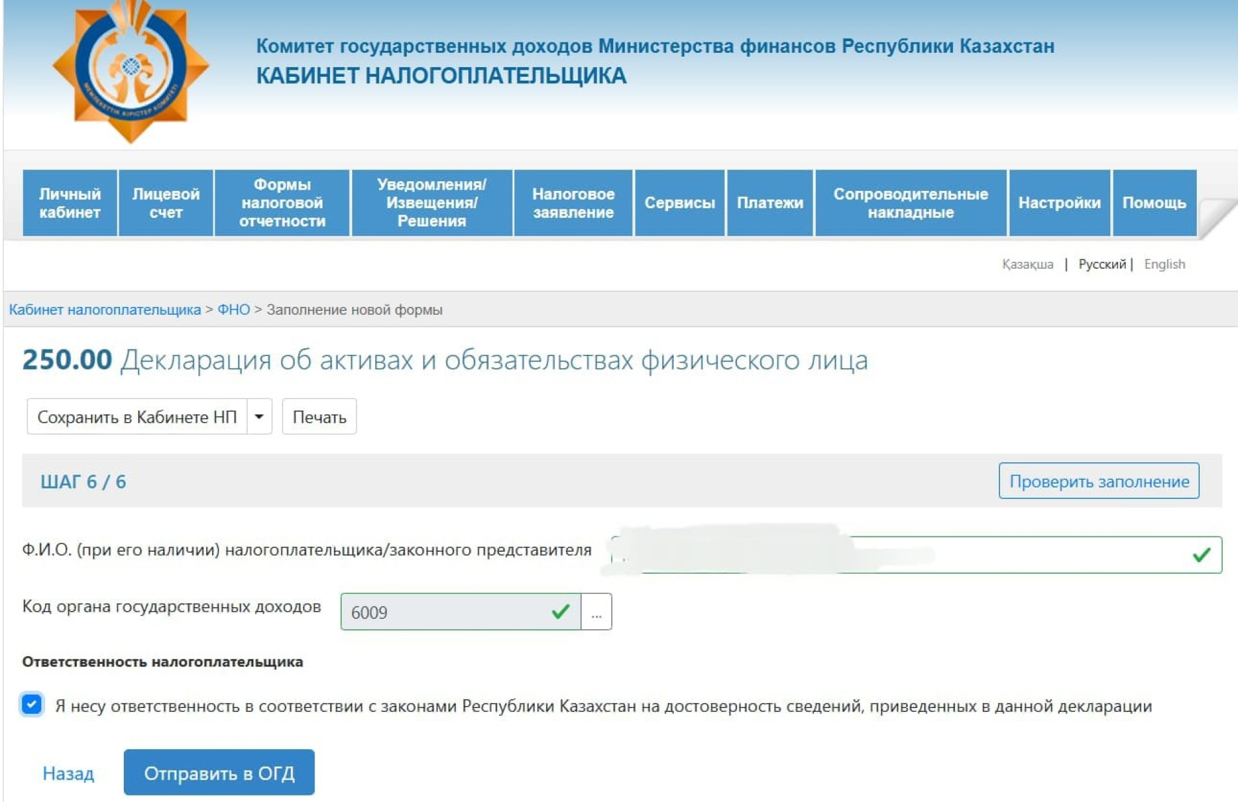Screen dimensions: 1238x802
Task: Switch language to Русский
Action: point(1102,264)
